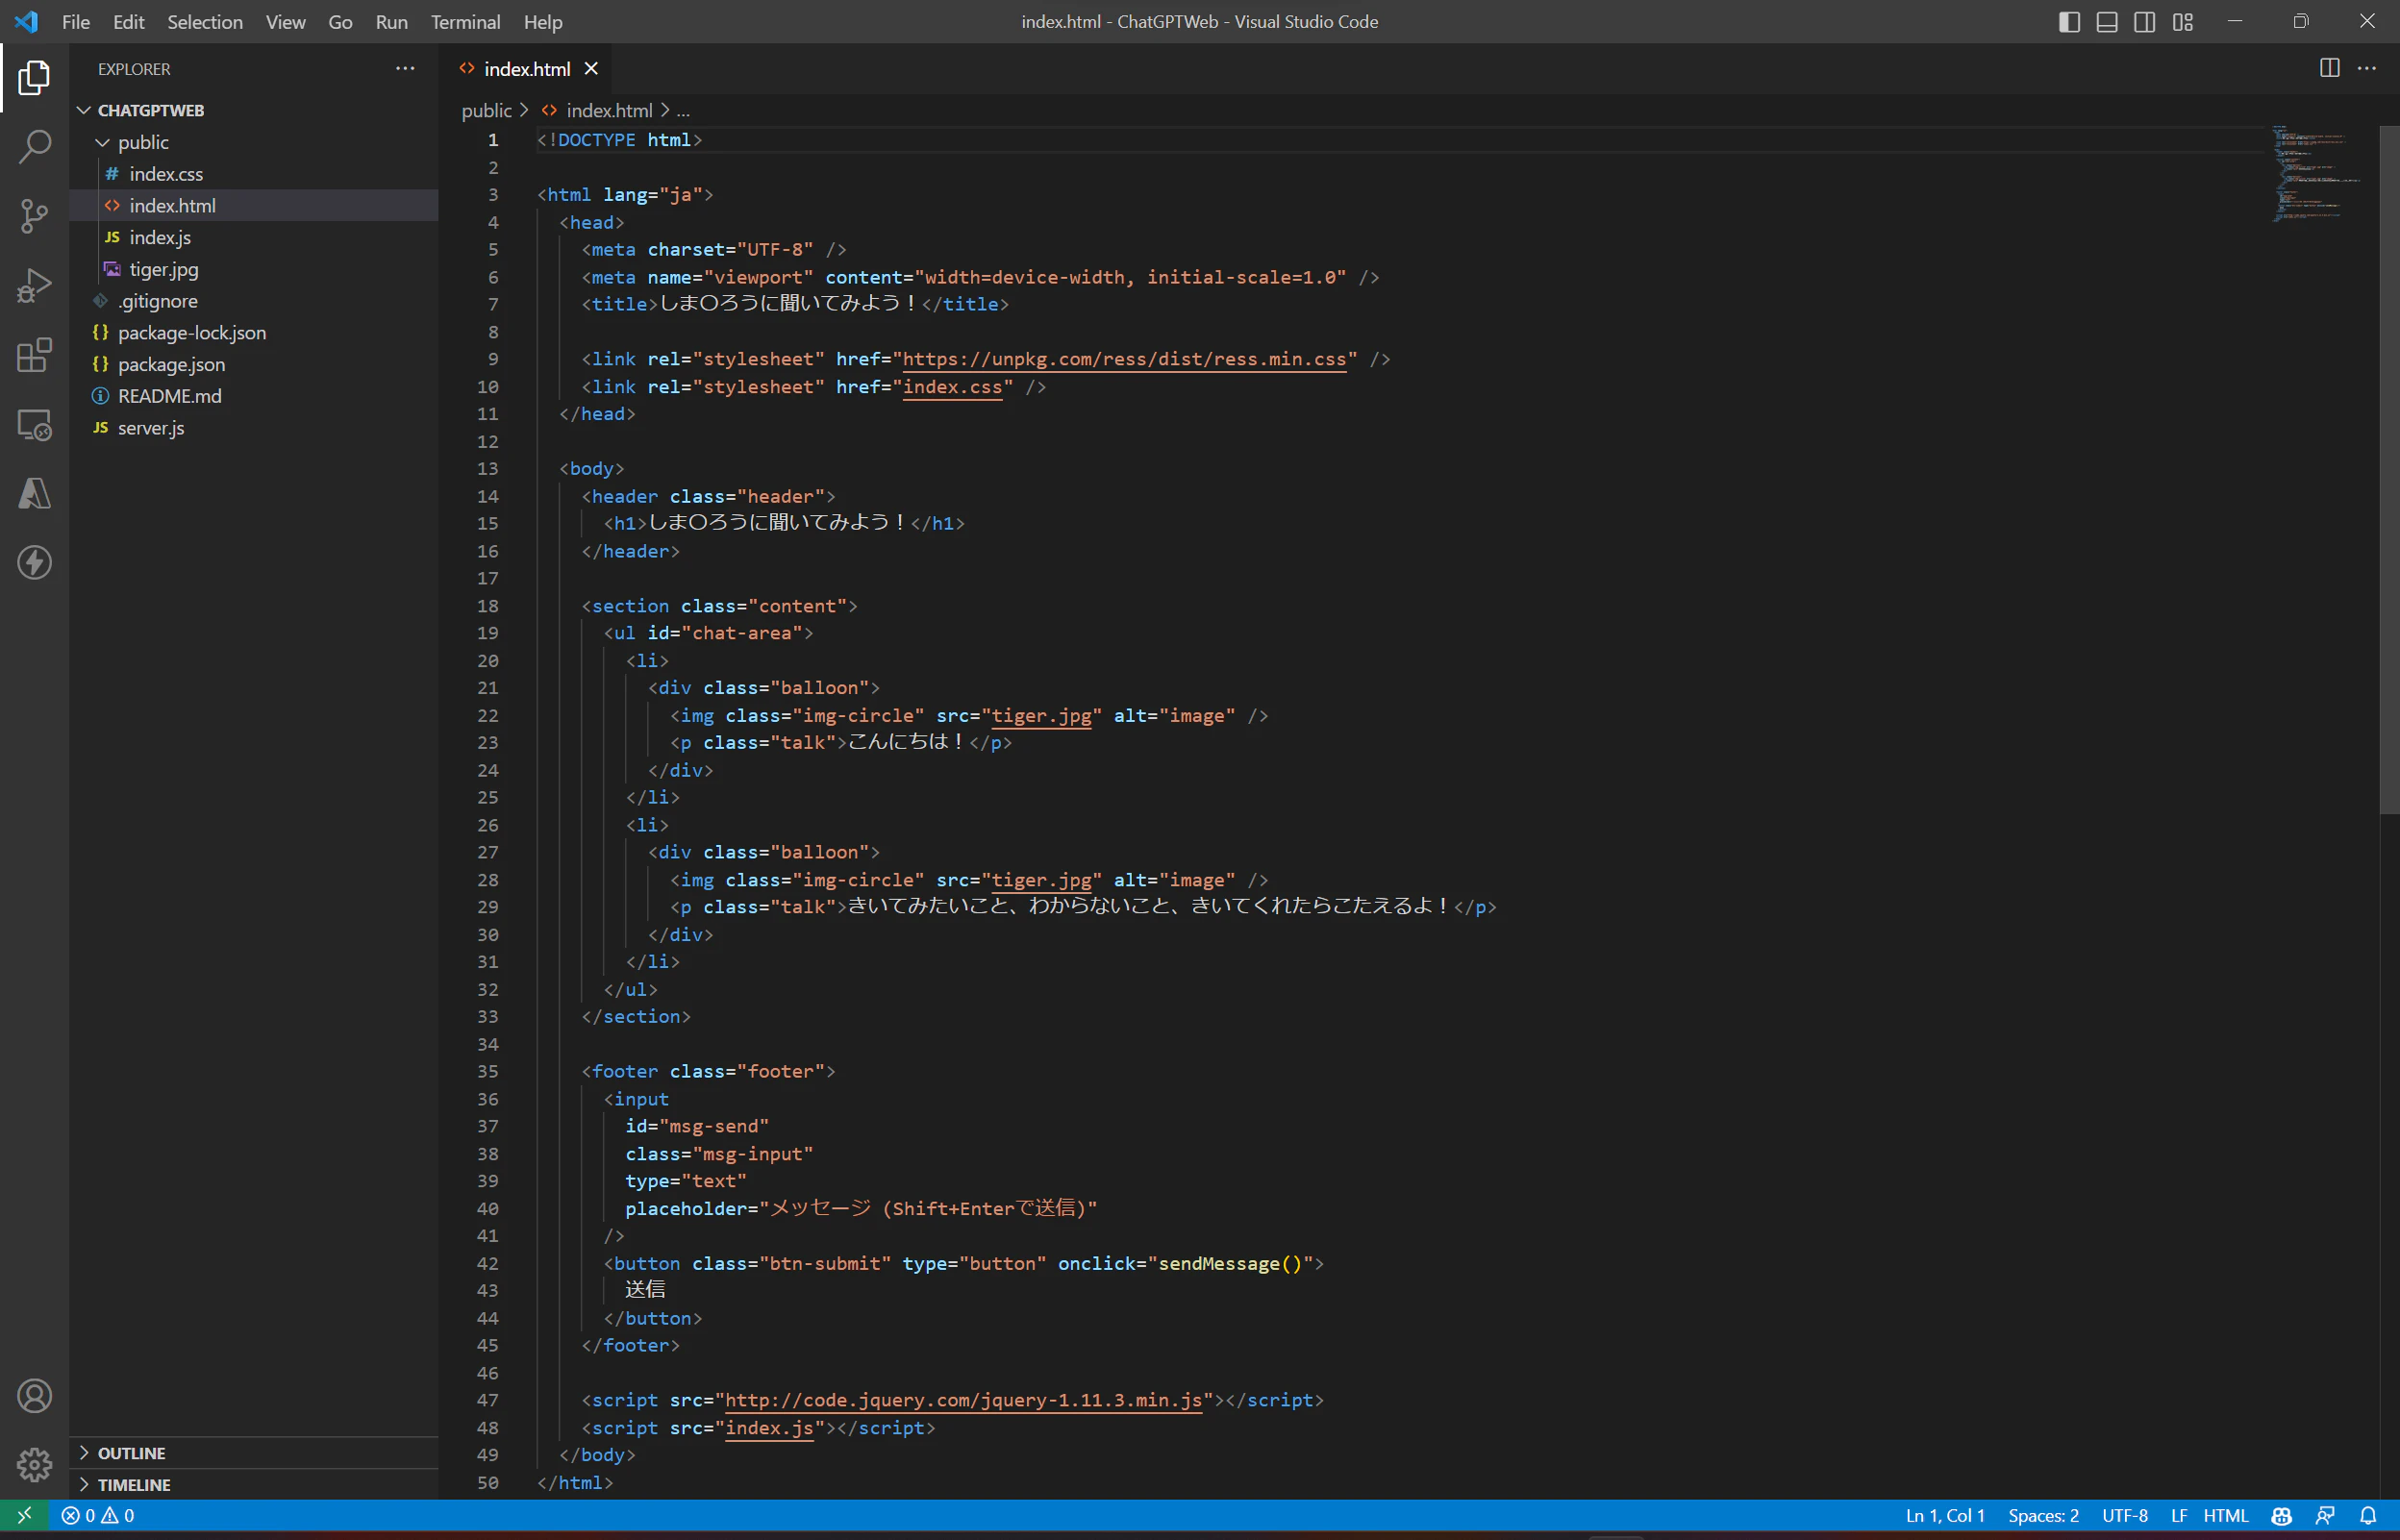
Task: Open errors and warnings problems indicator
Action: point(97,1516)
